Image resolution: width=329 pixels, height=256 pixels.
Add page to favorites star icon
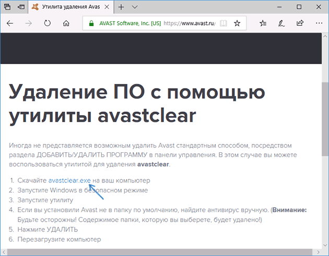pyautogui.click(x=237, y=23)
